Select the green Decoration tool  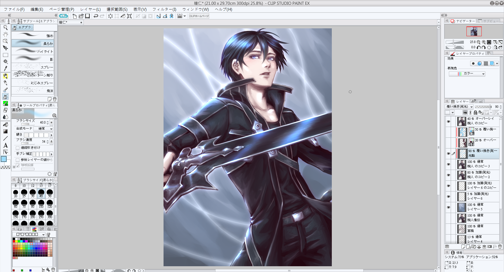coord(5,103)
